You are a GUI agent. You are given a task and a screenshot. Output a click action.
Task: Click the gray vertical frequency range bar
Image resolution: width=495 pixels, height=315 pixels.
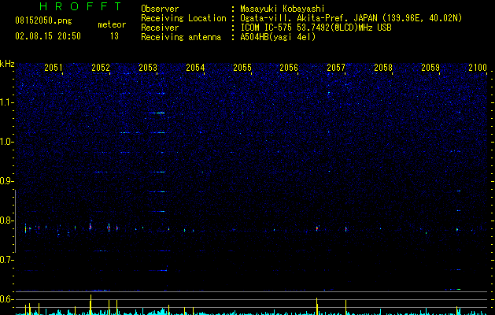click(15, 221)
